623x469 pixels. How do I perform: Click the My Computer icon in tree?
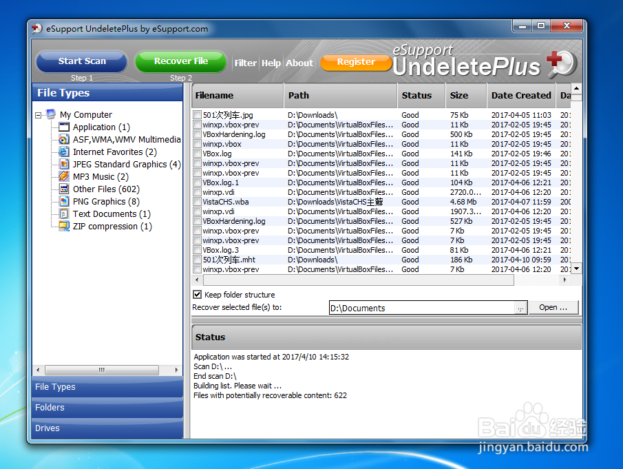click(x=51, y=114)
